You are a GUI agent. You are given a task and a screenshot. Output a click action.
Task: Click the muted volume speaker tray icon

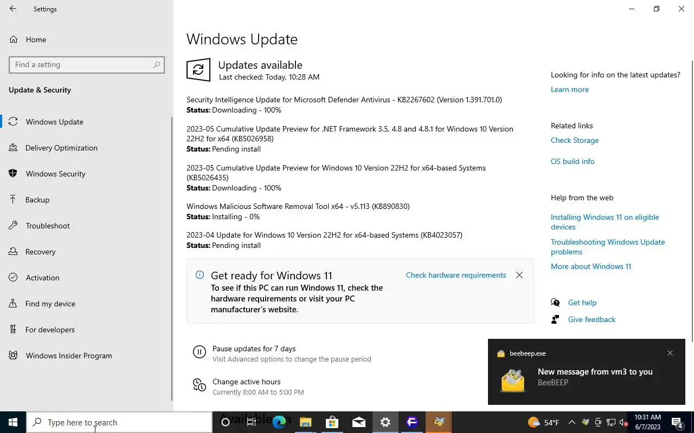624,422
